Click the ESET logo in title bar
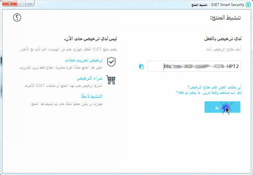This screenshot has width=253, height=175. (248, 5)
